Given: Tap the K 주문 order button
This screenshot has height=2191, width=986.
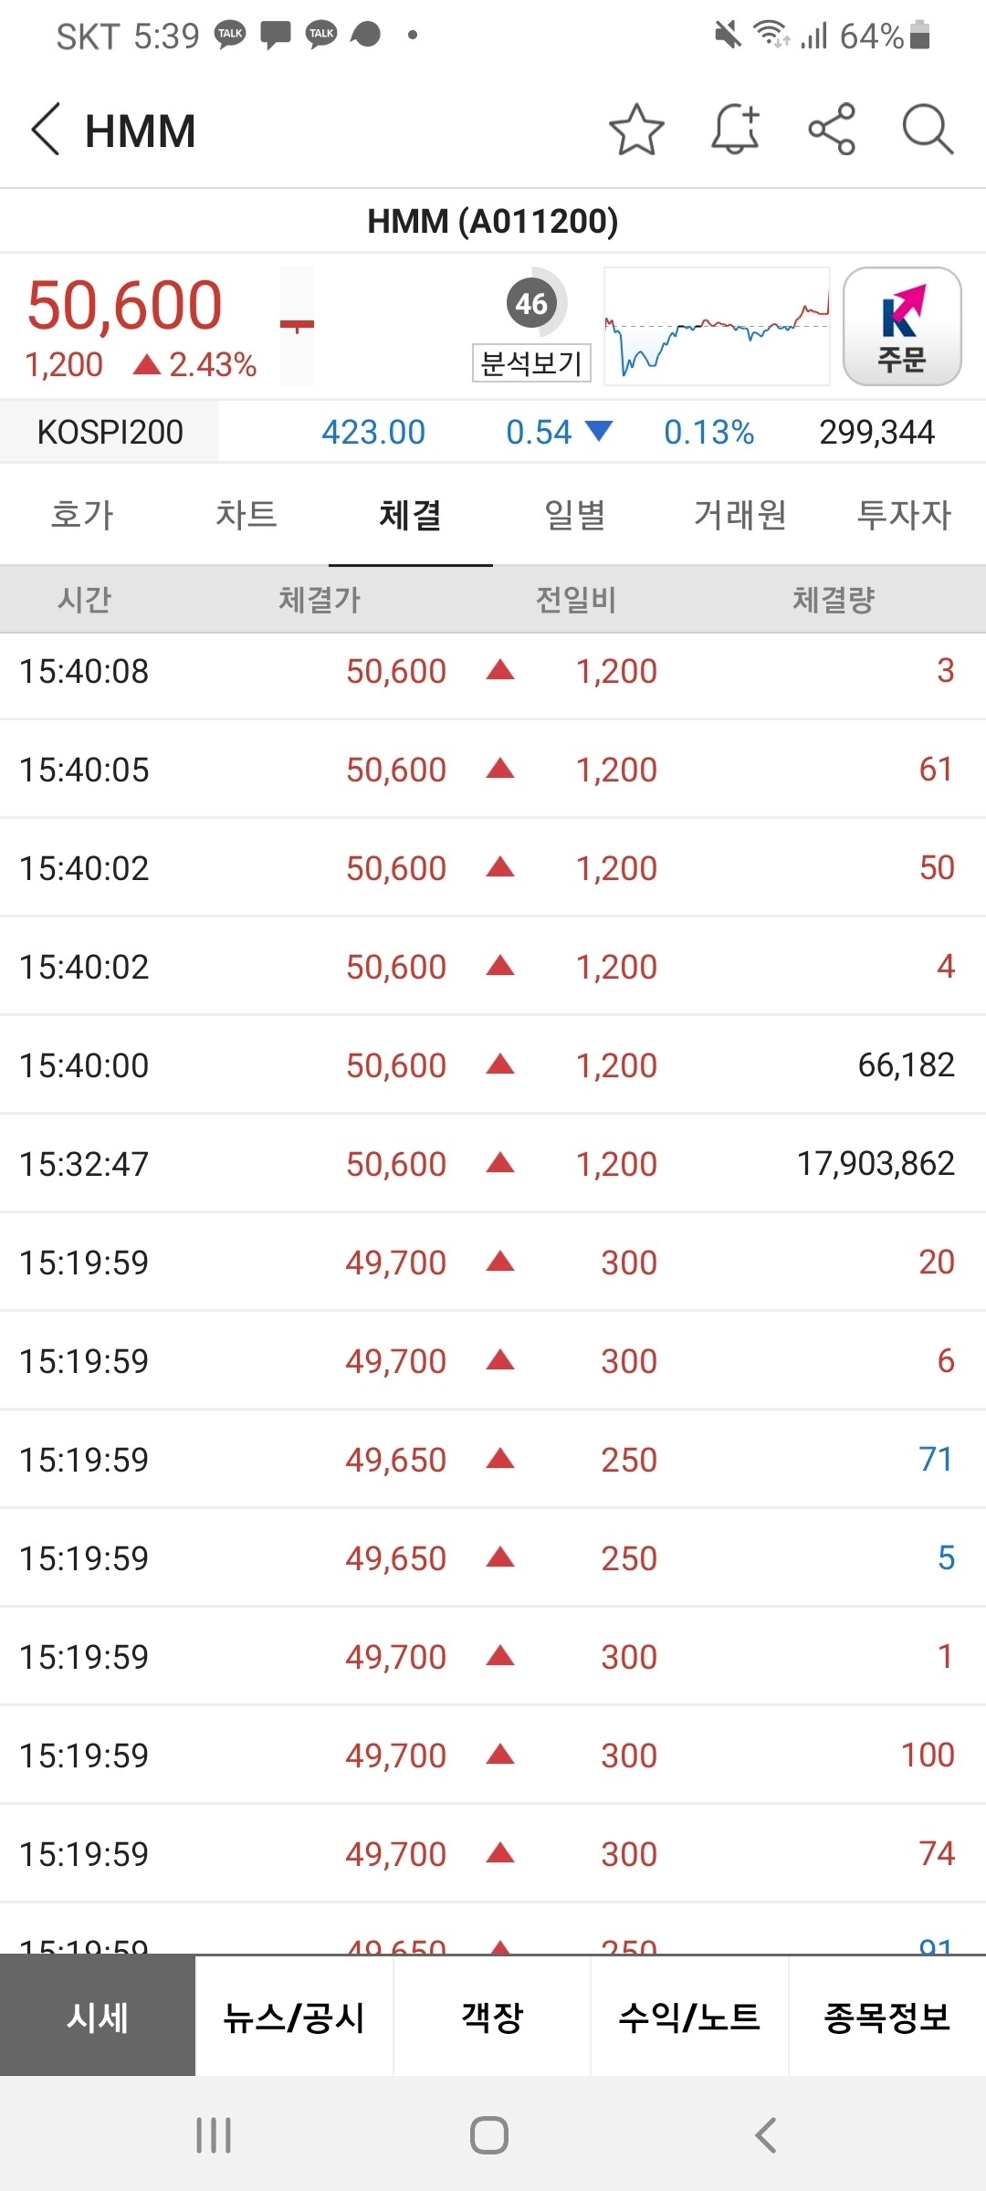Looking at the screenshot, I should pos(901,327).
